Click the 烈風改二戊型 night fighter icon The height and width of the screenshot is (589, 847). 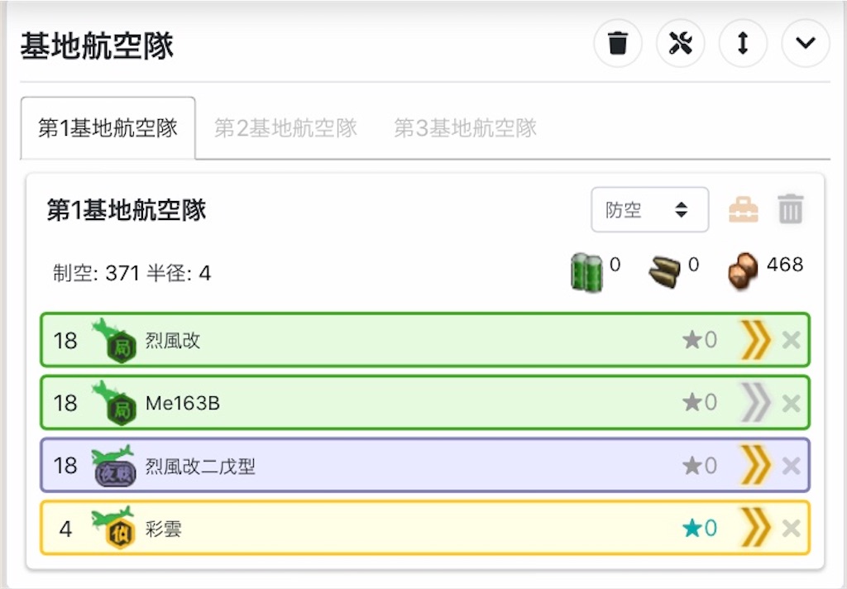pos(113,466)
